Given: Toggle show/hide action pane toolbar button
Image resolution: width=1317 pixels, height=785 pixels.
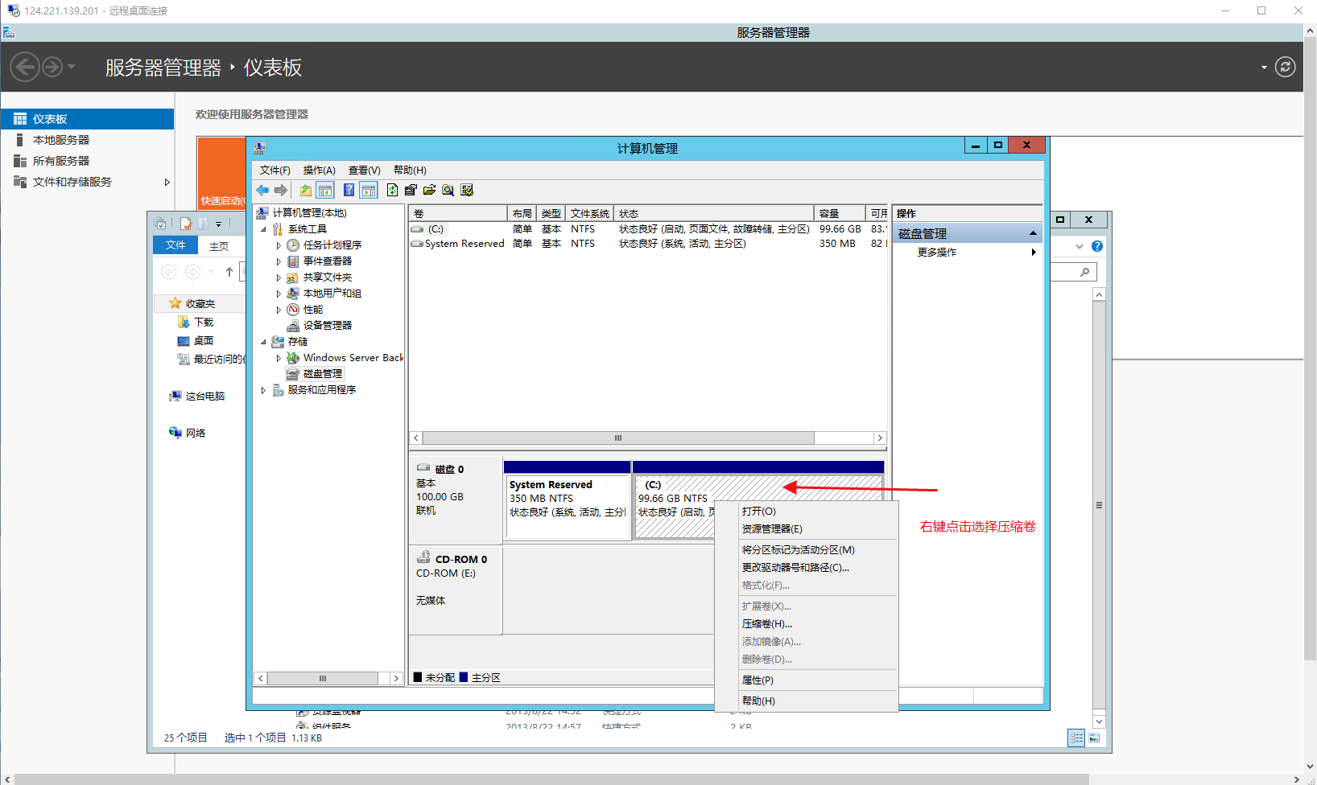Looking at the screenshot, I should (369, 191).
